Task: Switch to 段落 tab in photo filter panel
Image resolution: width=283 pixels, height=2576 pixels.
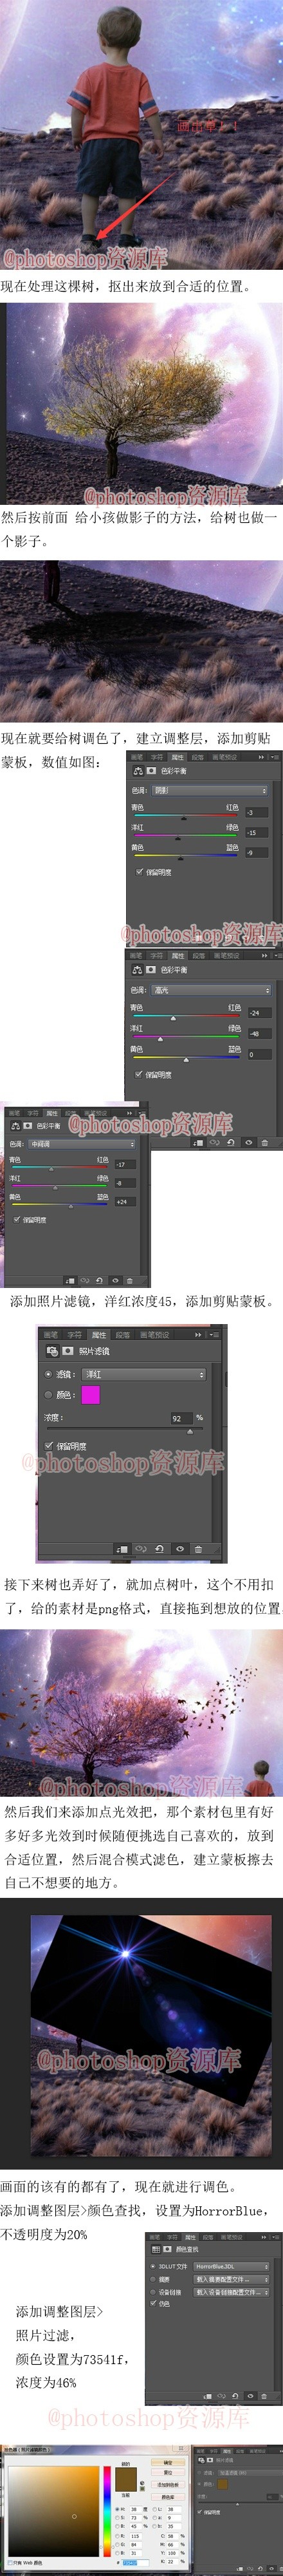Action: [x=122, y=1335]
